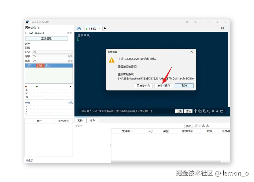
Task: Click 接受并保存 in security warning dialog
Action: click(163, 85)
